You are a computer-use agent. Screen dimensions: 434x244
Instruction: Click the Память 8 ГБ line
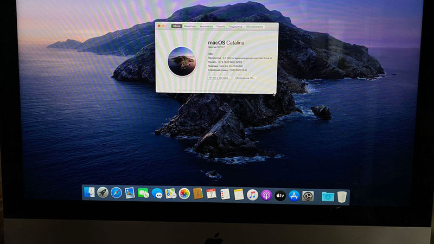pyautogui.click(x=225, y=62)
